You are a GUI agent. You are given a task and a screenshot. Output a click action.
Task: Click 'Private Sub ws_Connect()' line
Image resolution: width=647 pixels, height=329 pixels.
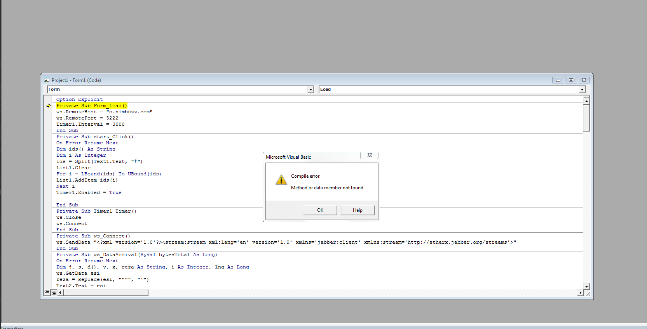click(93, 236)
